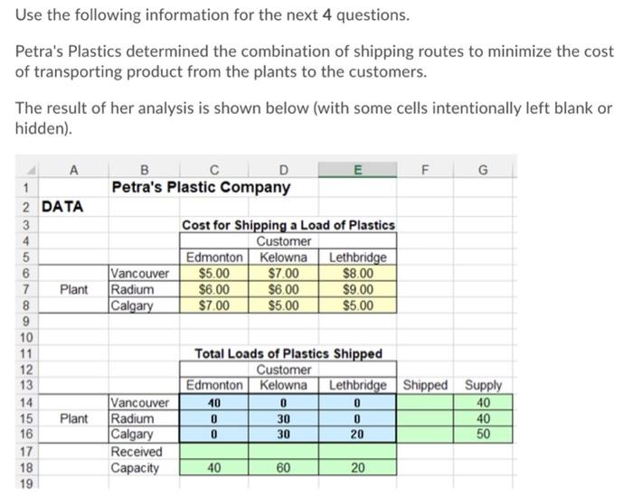Click row 14 header
The height and width of the screenshot is (497, 633).
tap(26, 402)
